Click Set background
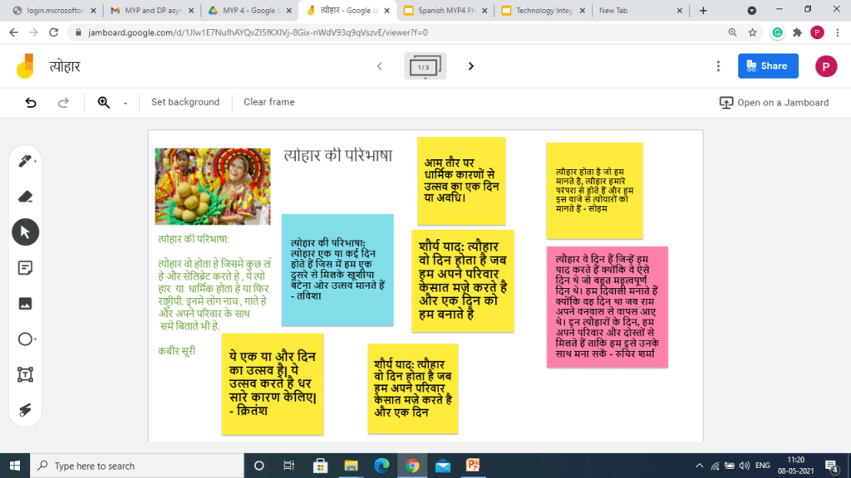 tap(185, 102)
